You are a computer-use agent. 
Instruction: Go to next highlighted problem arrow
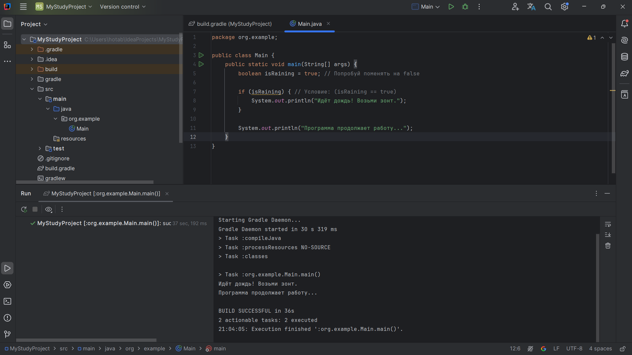pos(611,38)
